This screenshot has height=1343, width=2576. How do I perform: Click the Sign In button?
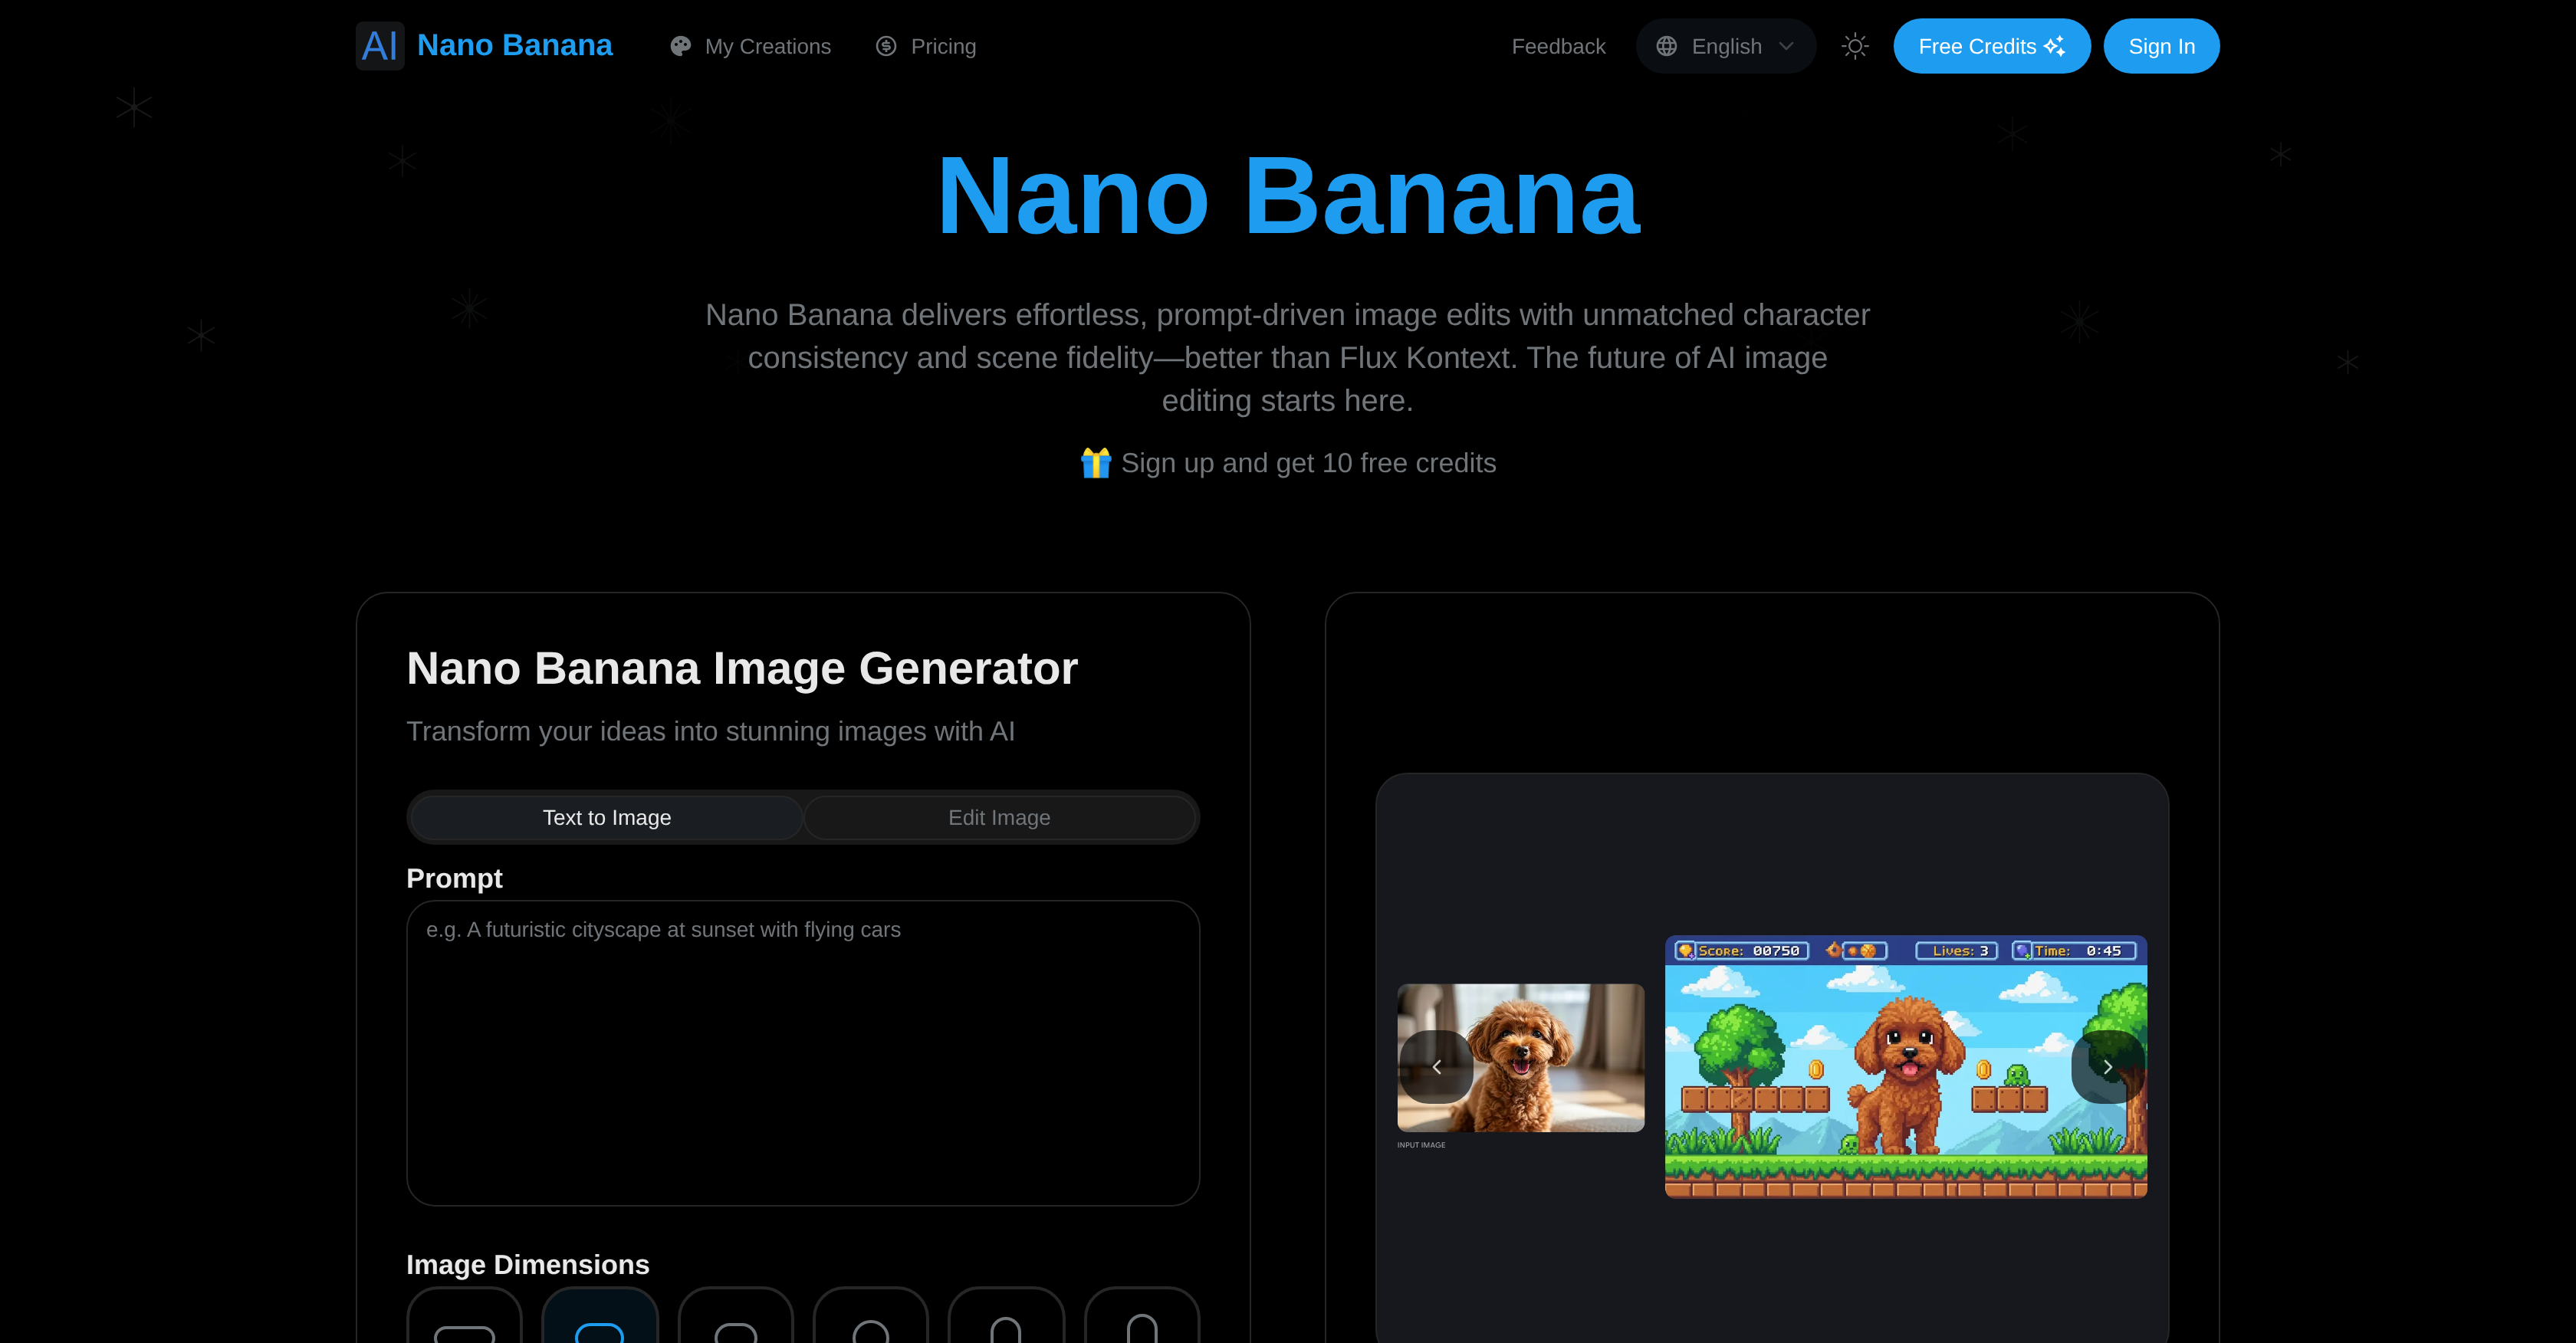(x=2161, y=45)
